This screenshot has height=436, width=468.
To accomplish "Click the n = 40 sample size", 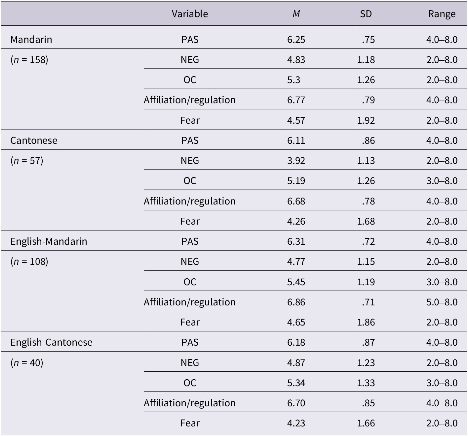I will tap(27, 363).
